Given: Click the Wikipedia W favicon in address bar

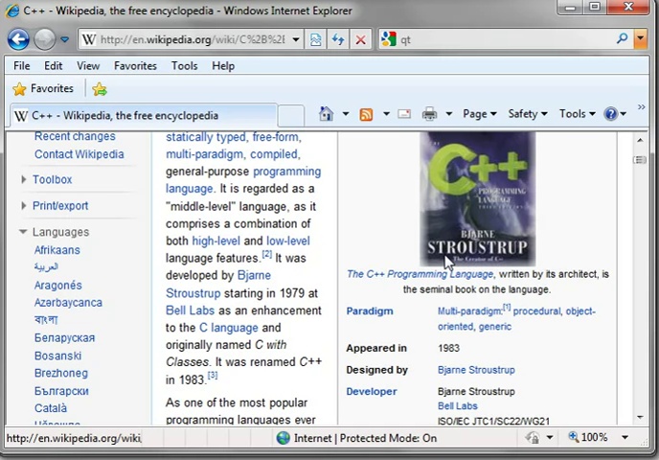Looking at the screenshot, I should [x=88, y=39].
